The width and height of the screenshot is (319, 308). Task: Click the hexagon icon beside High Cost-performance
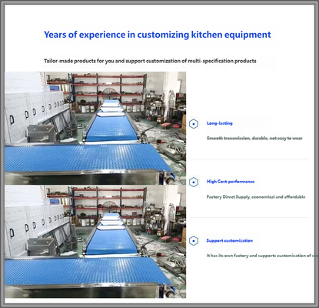[x=194, y=182]
